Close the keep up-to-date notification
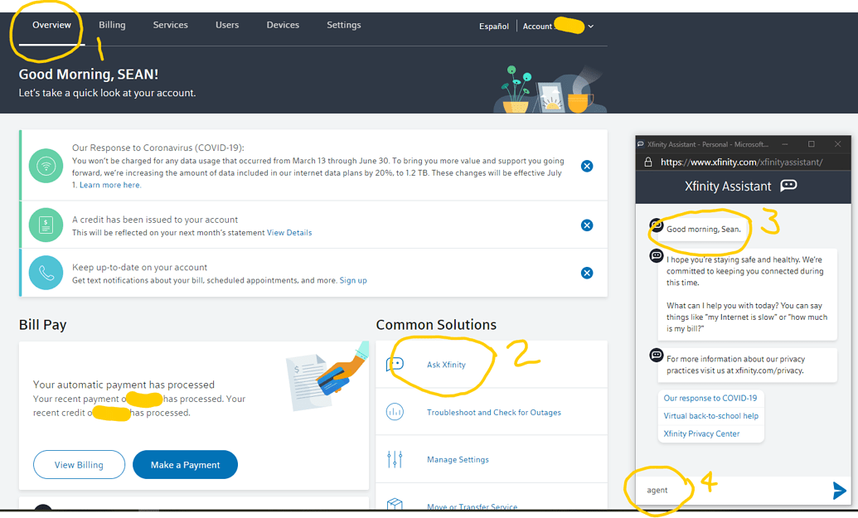Viewport: 858px width, 518px height. coord(587,273)
